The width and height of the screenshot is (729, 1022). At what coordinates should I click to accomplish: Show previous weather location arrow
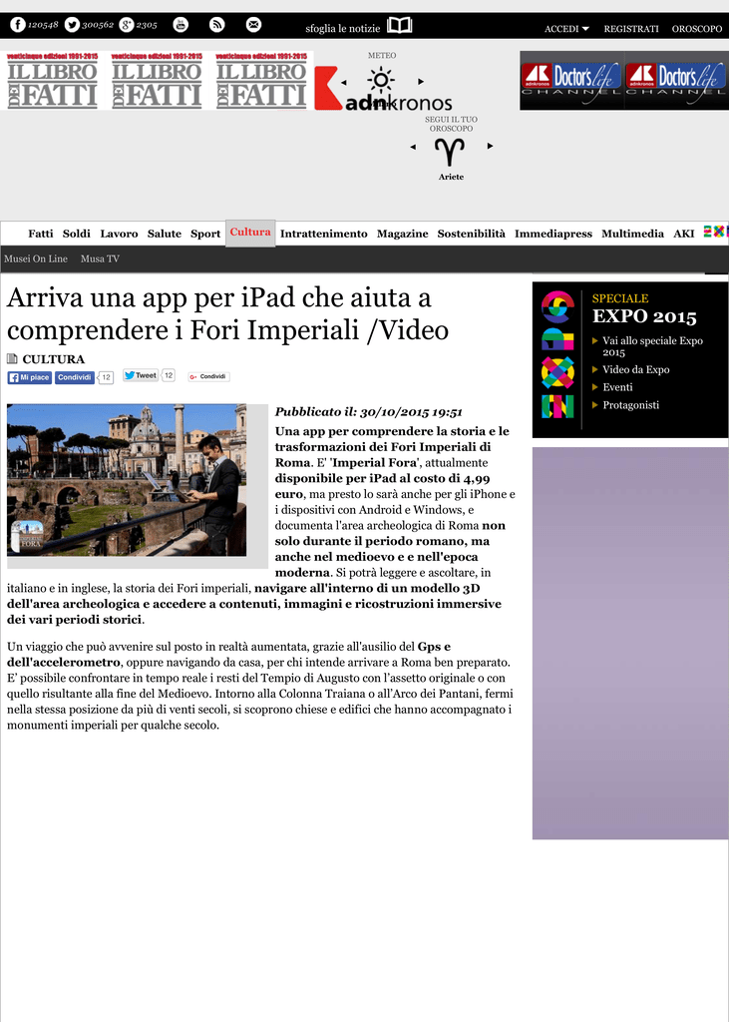pos(344,82)
